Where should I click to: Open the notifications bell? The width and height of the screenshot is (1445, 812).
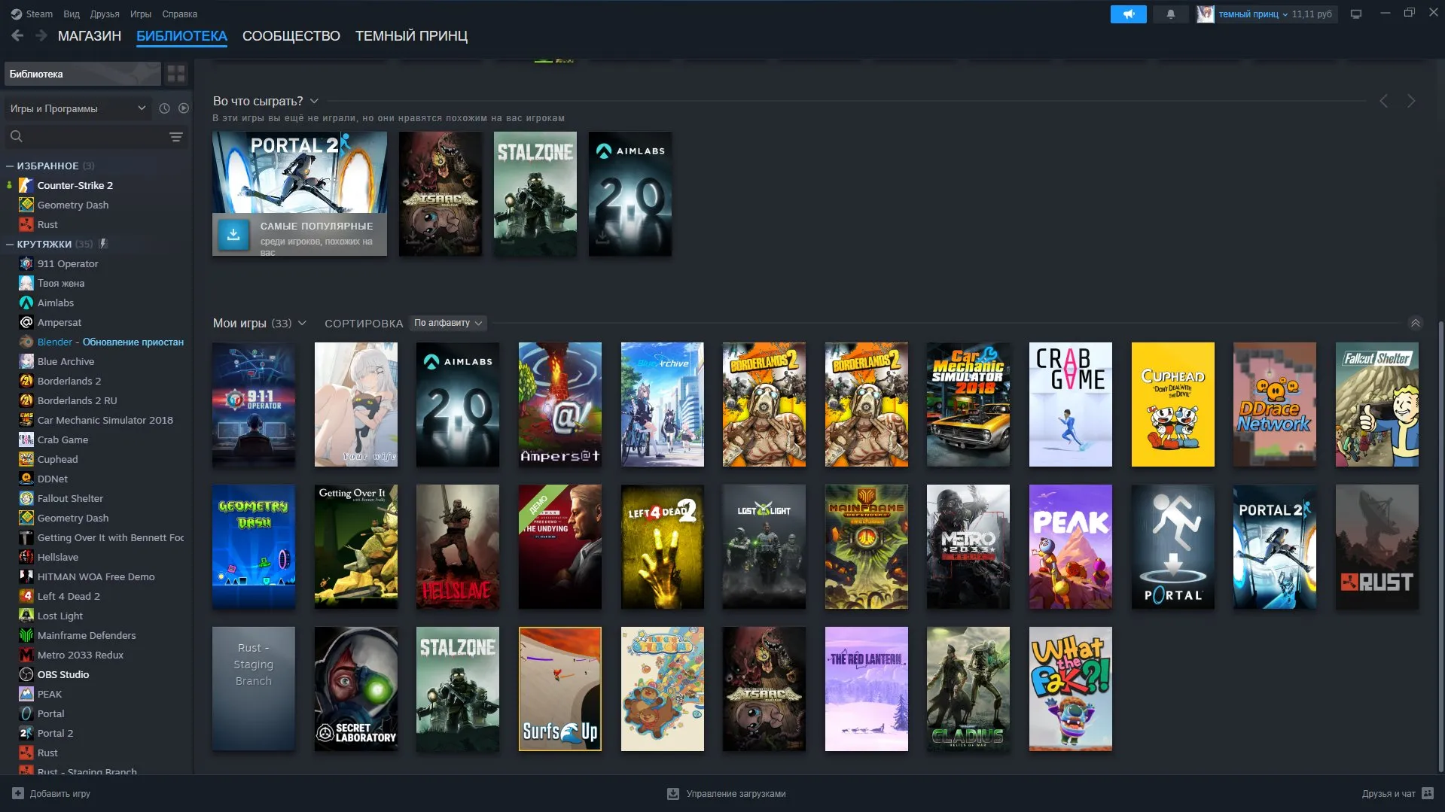pos(1170,14)
